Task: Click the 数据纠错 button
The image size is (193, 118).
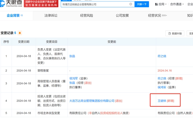Action: [175, 33]
